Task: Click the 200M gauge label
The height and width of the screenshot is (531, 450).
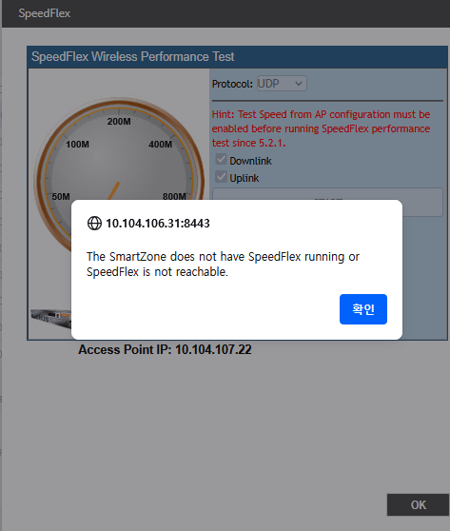Action: click(x=119, y=121)
